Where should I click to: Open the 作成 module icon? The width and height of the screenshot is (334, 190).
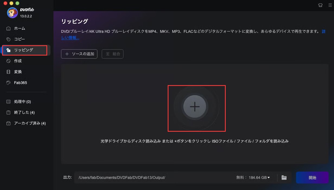tap(9, 61)
